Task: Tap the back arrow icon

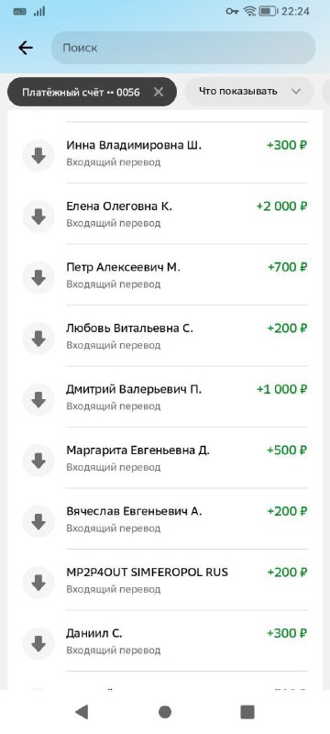Action: click(26, 48)
